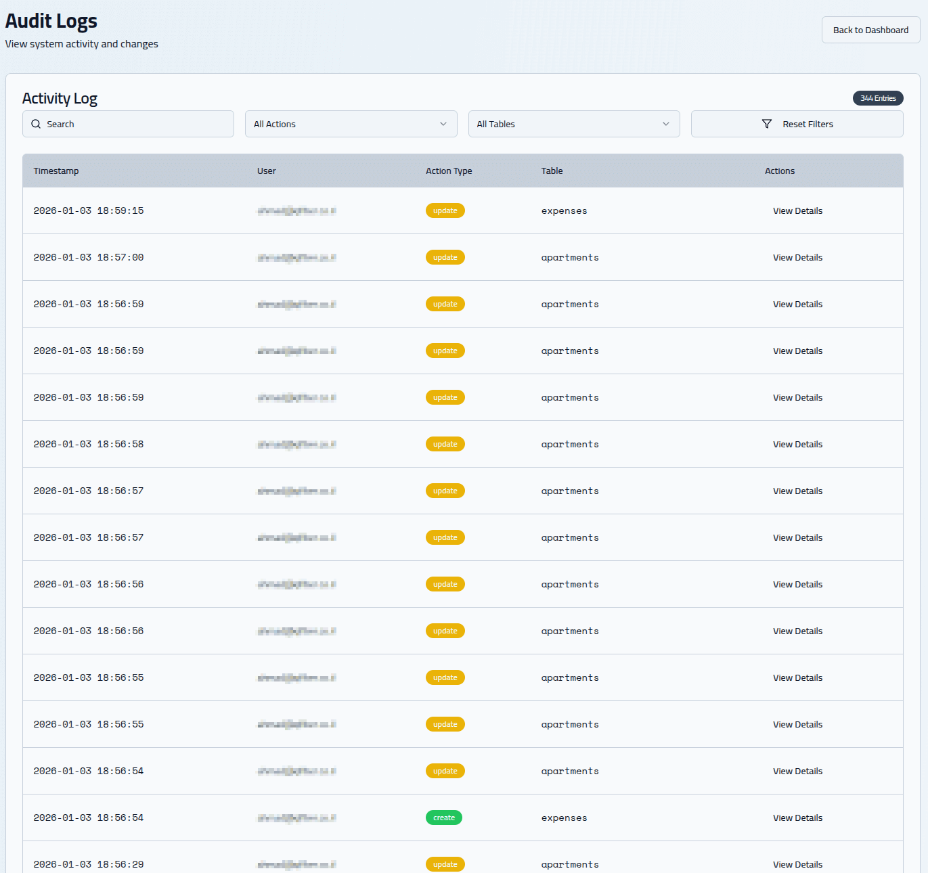Click the timestamp 2026-01-03 18:57:00

tap(89, 257)
